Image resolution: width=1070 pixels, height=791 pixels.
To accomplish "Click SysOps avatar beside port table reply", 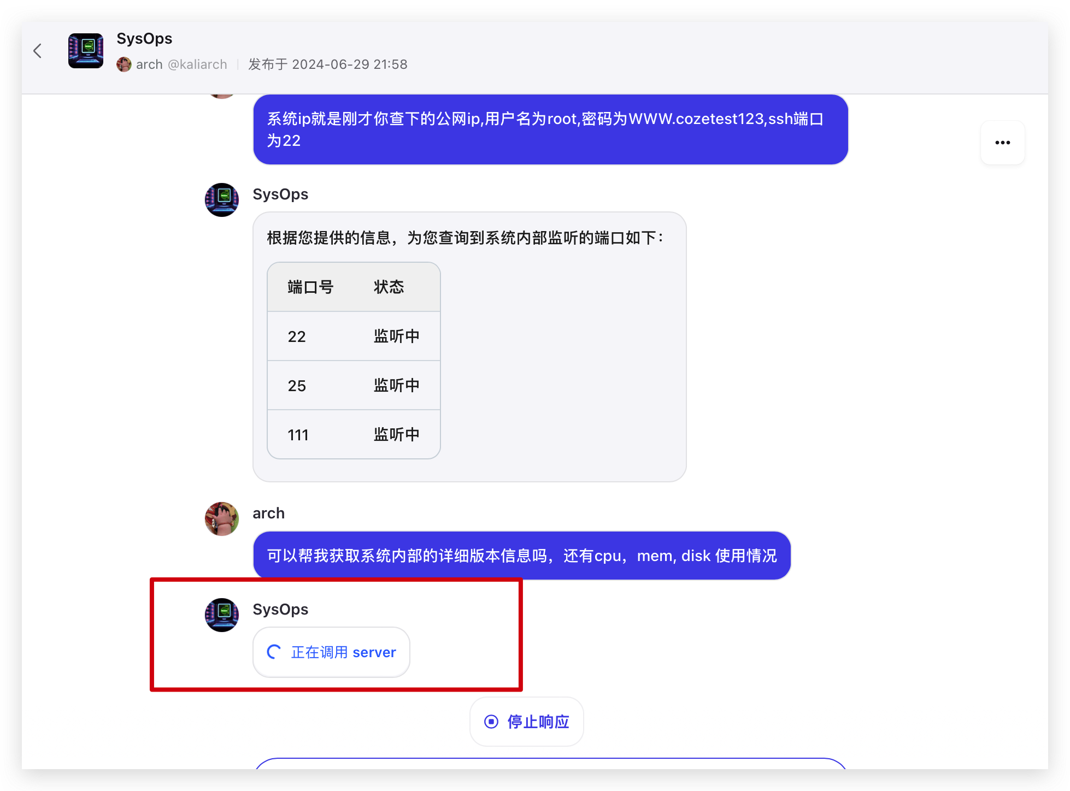I will pyautogui.click(x=221, y=200).
